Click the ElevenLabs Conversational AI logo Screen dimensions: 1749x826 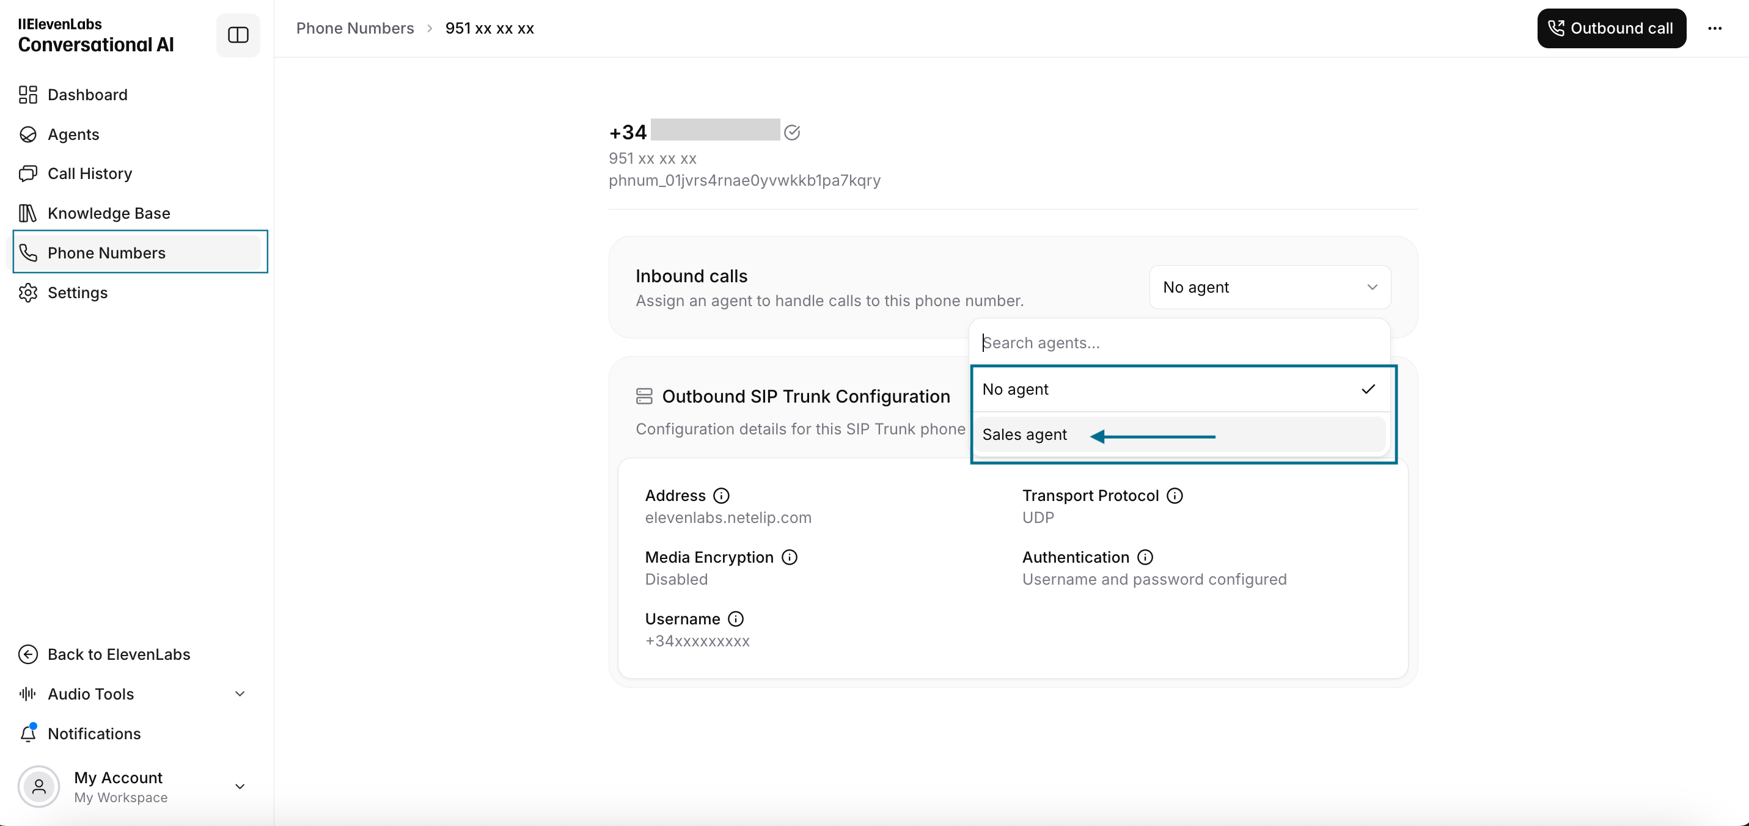point(96,35)
